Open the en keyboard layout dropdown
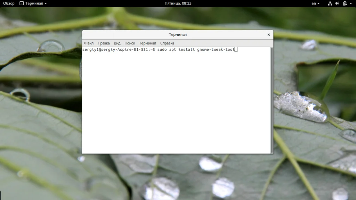 [315, 3]
